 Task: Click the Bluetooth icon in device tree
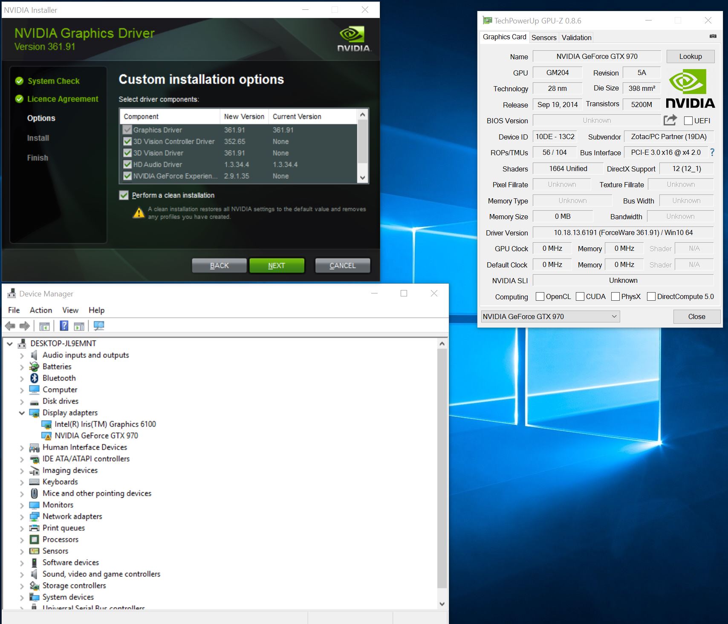pyautogui.click(x=35, y=378)
